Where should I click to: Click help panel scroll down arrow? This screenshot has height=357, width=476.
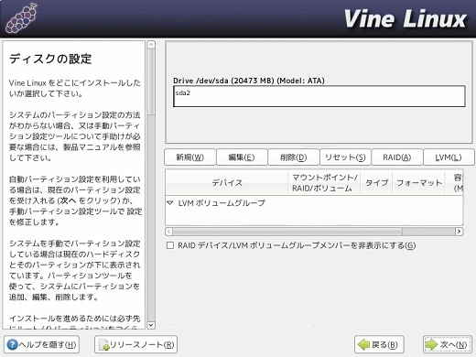[x=151, y=325]
